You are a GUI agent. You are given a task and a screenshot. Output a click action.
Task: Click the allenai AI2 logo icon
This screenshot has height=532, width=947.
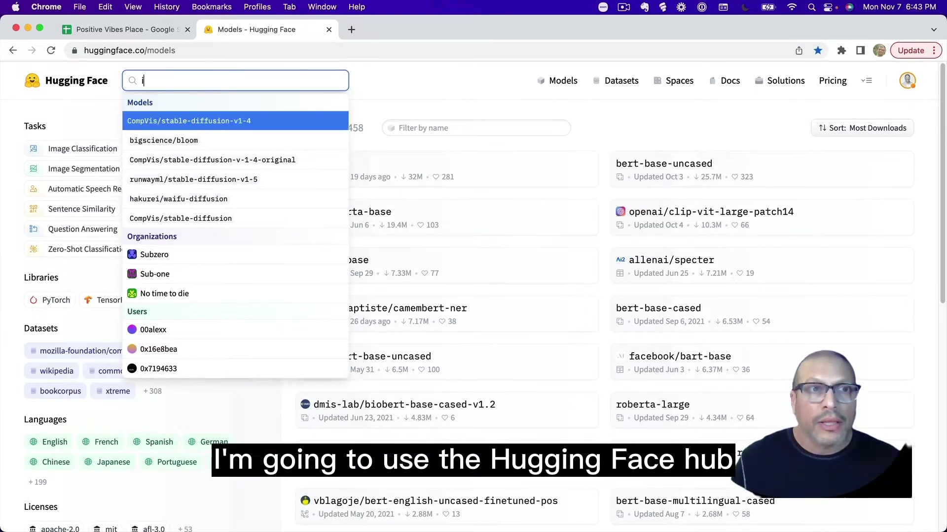(x=620, y=260)
